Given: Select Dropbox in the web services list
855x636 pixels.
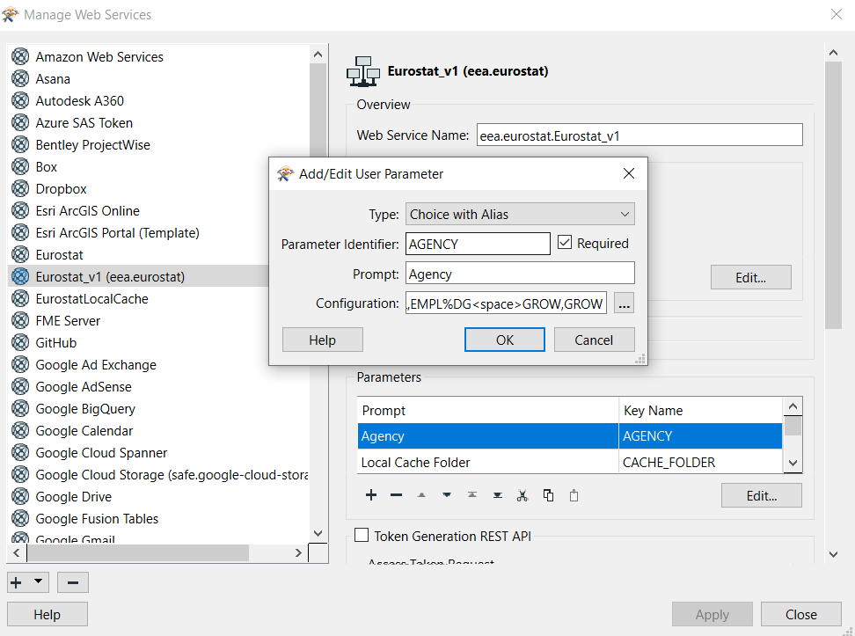Looking at the screenshot, I should coord(61,189).
